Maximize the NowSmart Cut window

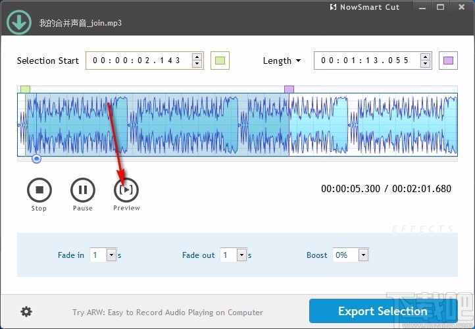tap(441, 7)
